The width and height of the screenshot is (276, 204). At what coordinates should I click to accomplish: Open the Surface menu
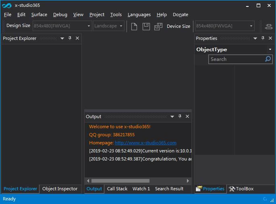[39, 15]
